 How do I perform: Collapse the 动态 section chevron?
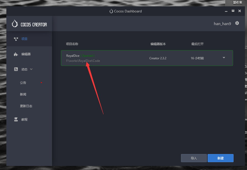point(31,69)
